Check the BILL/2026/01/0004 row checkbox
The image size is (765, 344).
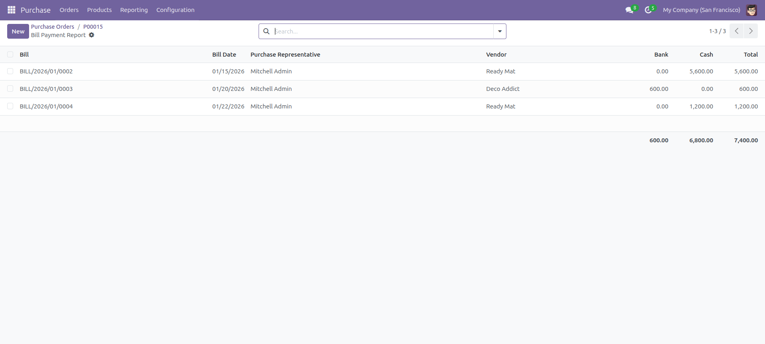coord(10,106)
